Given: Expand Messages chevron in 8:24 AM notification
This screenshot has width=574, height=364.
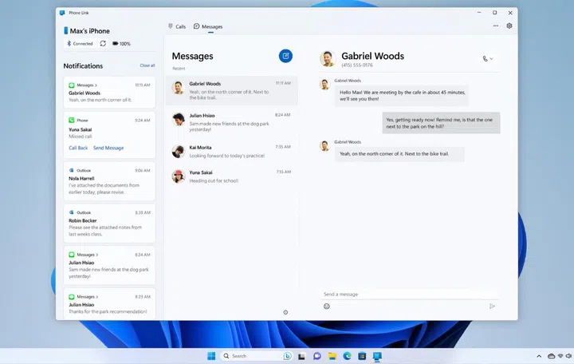Looking at the screenshot, I should click(x=97, y=255).
